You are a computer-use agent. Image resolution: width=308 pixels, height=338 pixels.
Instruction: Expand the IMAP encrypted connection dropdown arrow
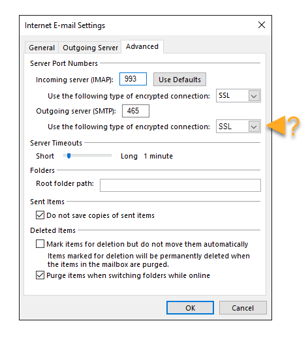pyautogui.click(x=254, y=96)
